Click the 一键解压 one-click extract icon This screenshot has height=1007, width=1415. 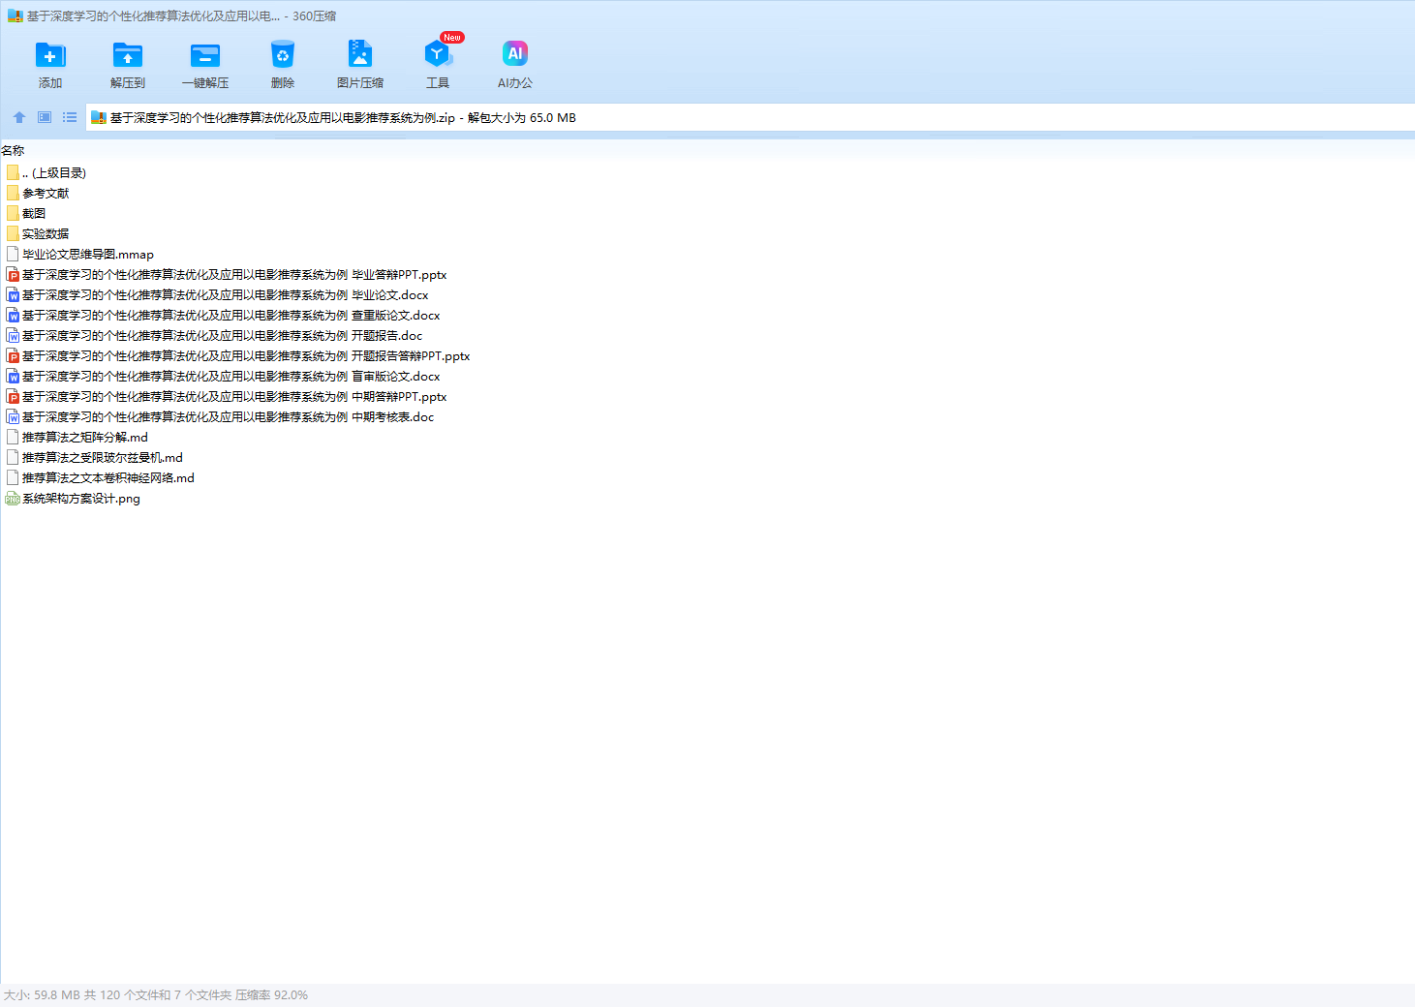(x=204, y=56)
